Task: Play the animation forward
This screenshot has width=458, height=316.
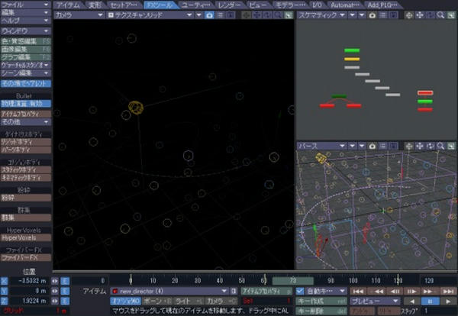Action: click(x=448, y=301)
